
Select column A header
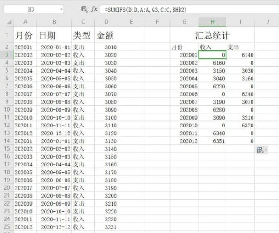point(25,22)
